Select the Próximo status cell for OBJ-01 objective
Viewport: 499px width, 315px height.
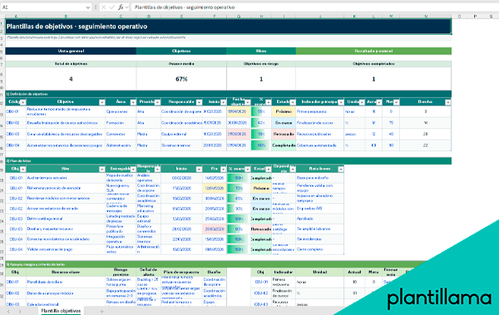284,111
